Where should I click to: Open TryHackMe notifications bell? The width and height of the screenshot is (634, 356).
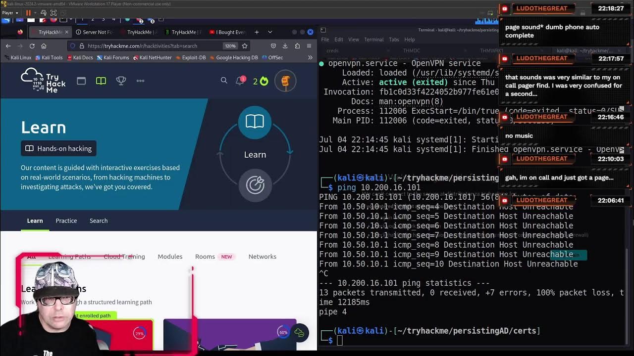[240, 81]
